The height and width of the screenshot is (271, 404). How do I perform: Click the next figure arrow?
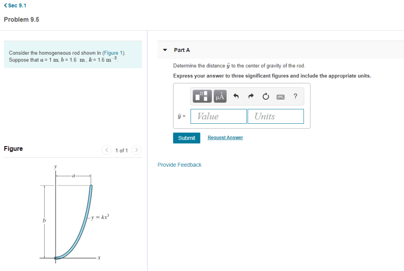136,150
